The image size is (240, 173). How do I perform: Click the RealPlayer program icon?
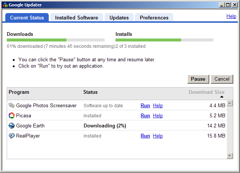pyautogui.click(x=12, y=136)
